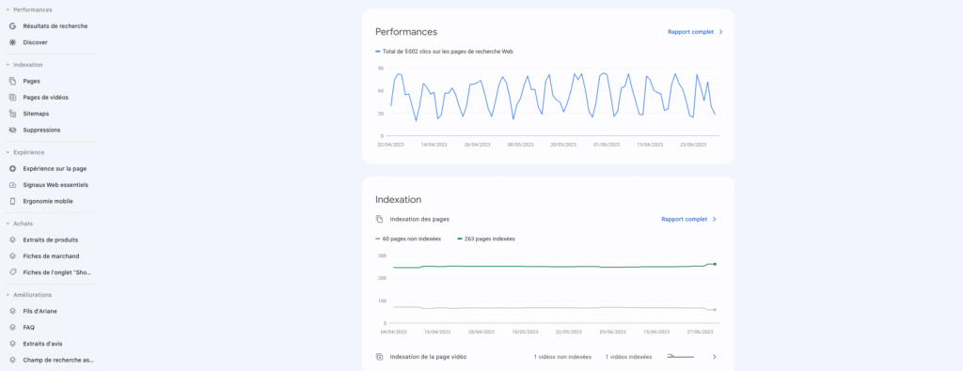Click the Sitemaps tree icon

[12, 114]
